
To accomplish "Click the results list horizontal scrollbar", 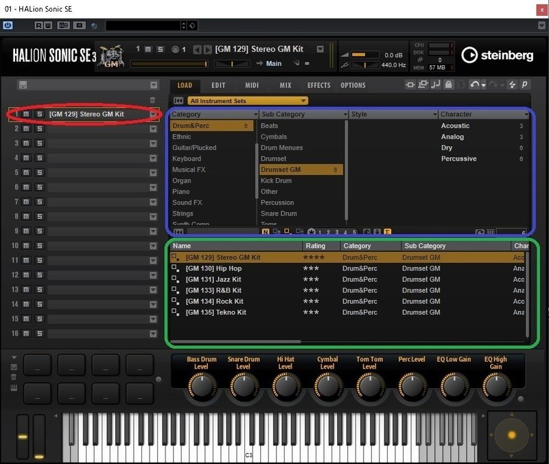I will point(235,341).
